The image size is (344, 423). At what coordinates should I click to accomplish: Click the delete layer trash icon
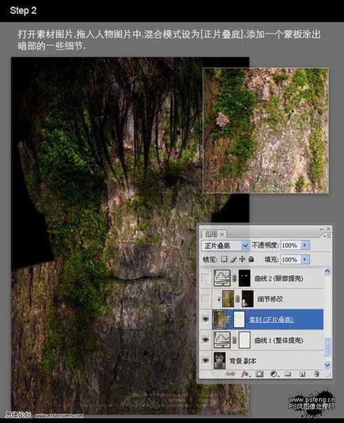315,374
